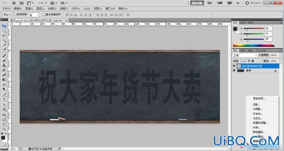Click the G value field showing 44

[268, 34]
